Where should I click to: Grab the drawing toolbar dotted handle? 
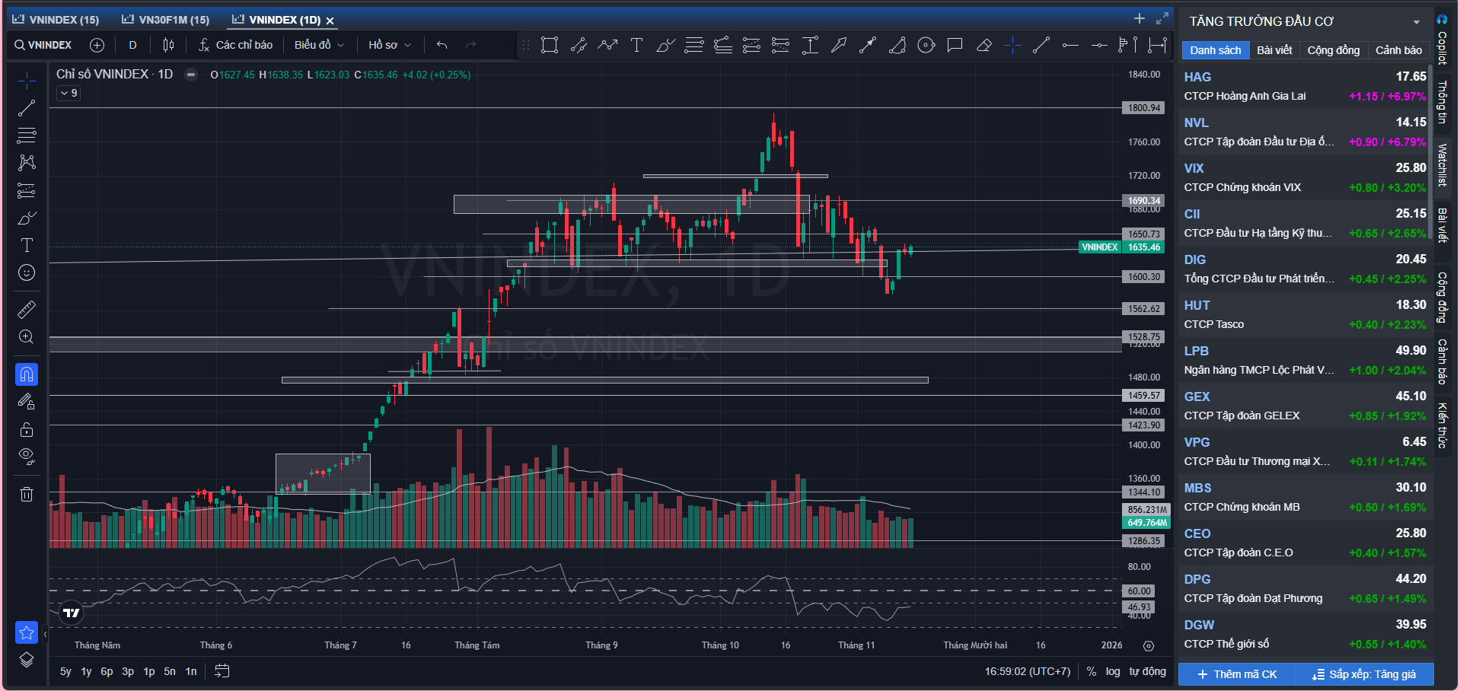[525, 46]
